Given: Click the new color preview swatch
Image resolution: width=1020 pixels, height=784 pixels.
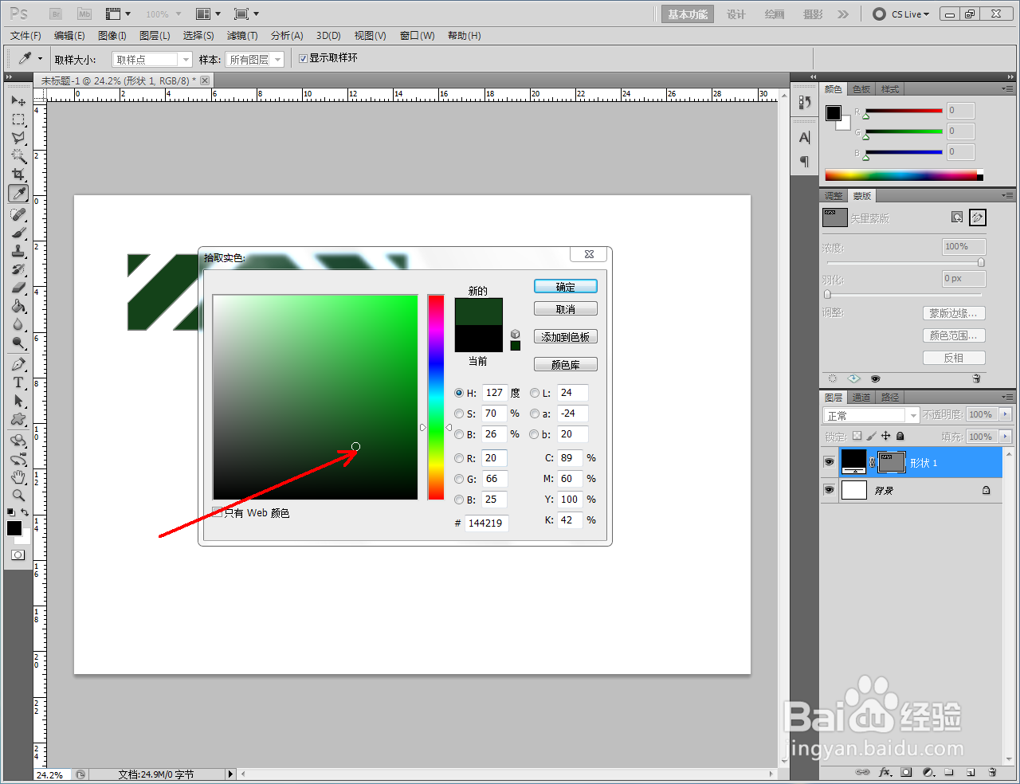Looking at the screenshot, I should (x=478, y=312).
